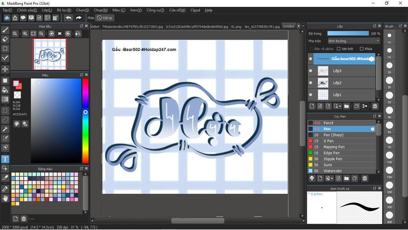Click the canvas horizontal scrollbar thumb
This screenshot has height=230, width=408.
198,220
